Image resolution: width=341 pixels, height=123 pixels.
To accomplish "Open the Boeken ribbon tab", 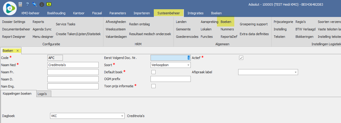I will pyautogui.click(x=216, y=13).
